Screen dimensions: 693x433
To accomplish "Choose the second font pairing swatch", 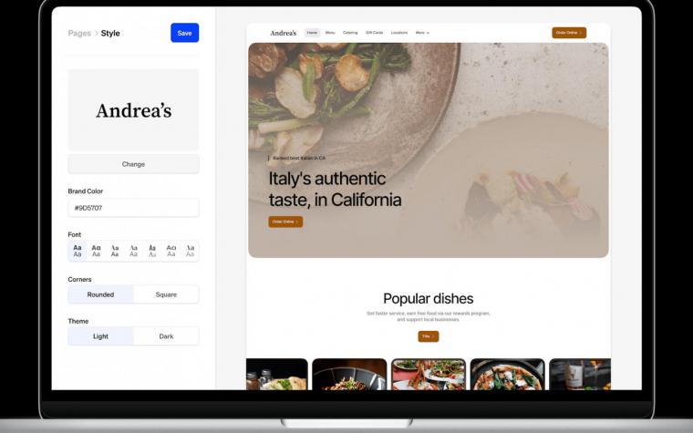I will pyautogui.click(x=96, y=251).
